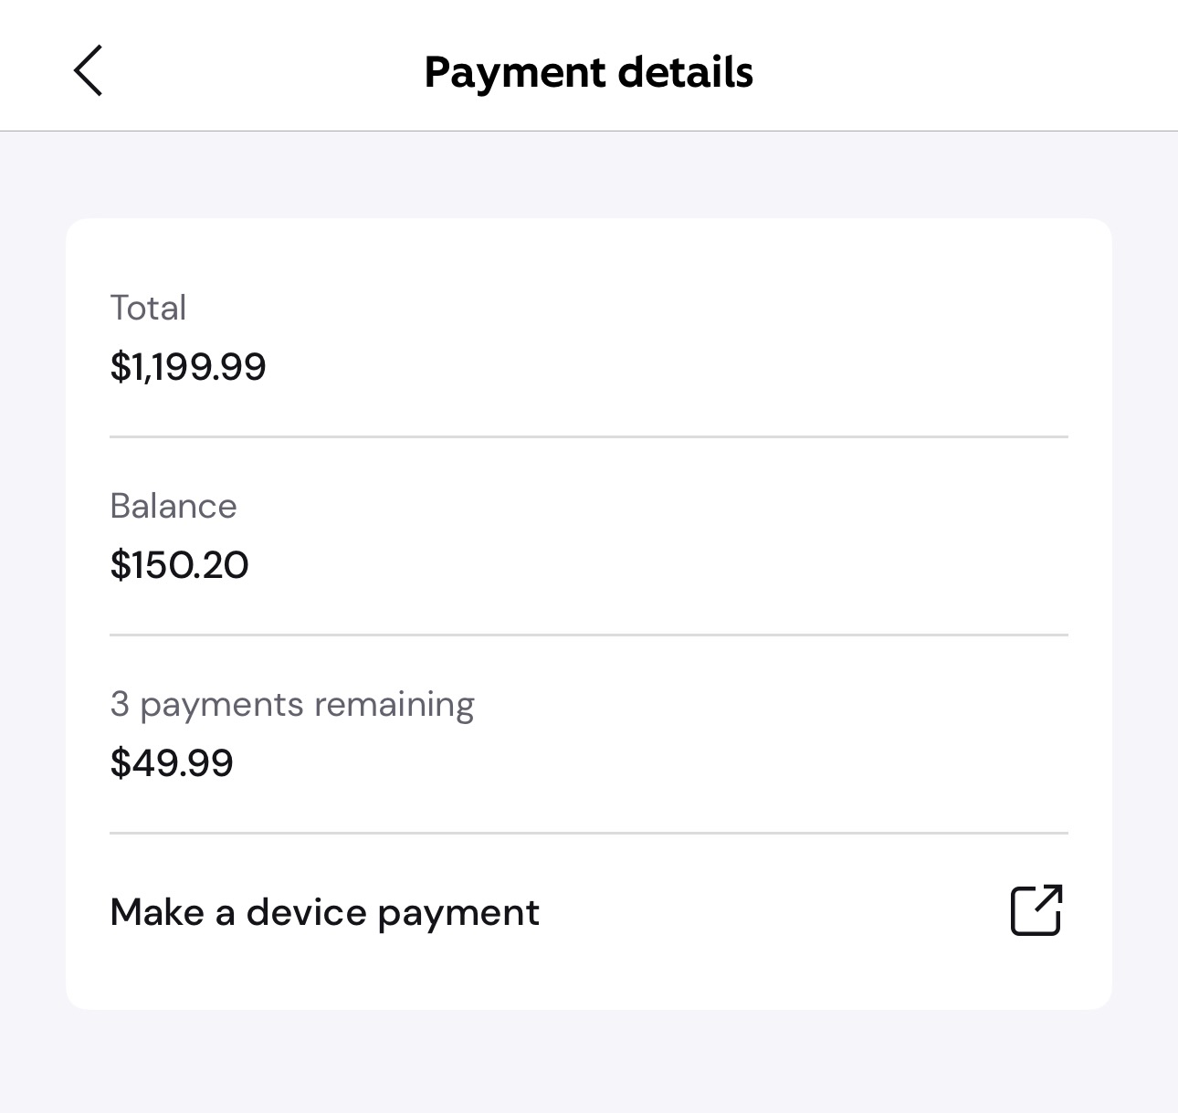Click the $150.20 balance amount
The image size is (1178, 1113).
(179, 565)
